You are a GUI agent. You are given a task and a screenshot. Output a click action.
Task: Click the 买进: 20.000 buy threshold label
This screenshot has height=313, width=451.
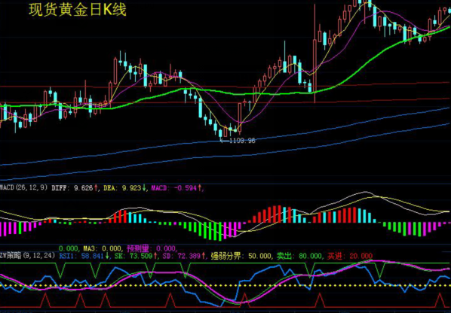[x=349, y=256]
